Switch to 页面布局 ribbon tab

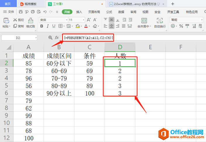point(94,12)
